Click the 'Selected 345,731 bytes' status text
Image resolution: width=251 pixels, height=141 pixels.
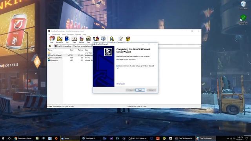(63, 107)
